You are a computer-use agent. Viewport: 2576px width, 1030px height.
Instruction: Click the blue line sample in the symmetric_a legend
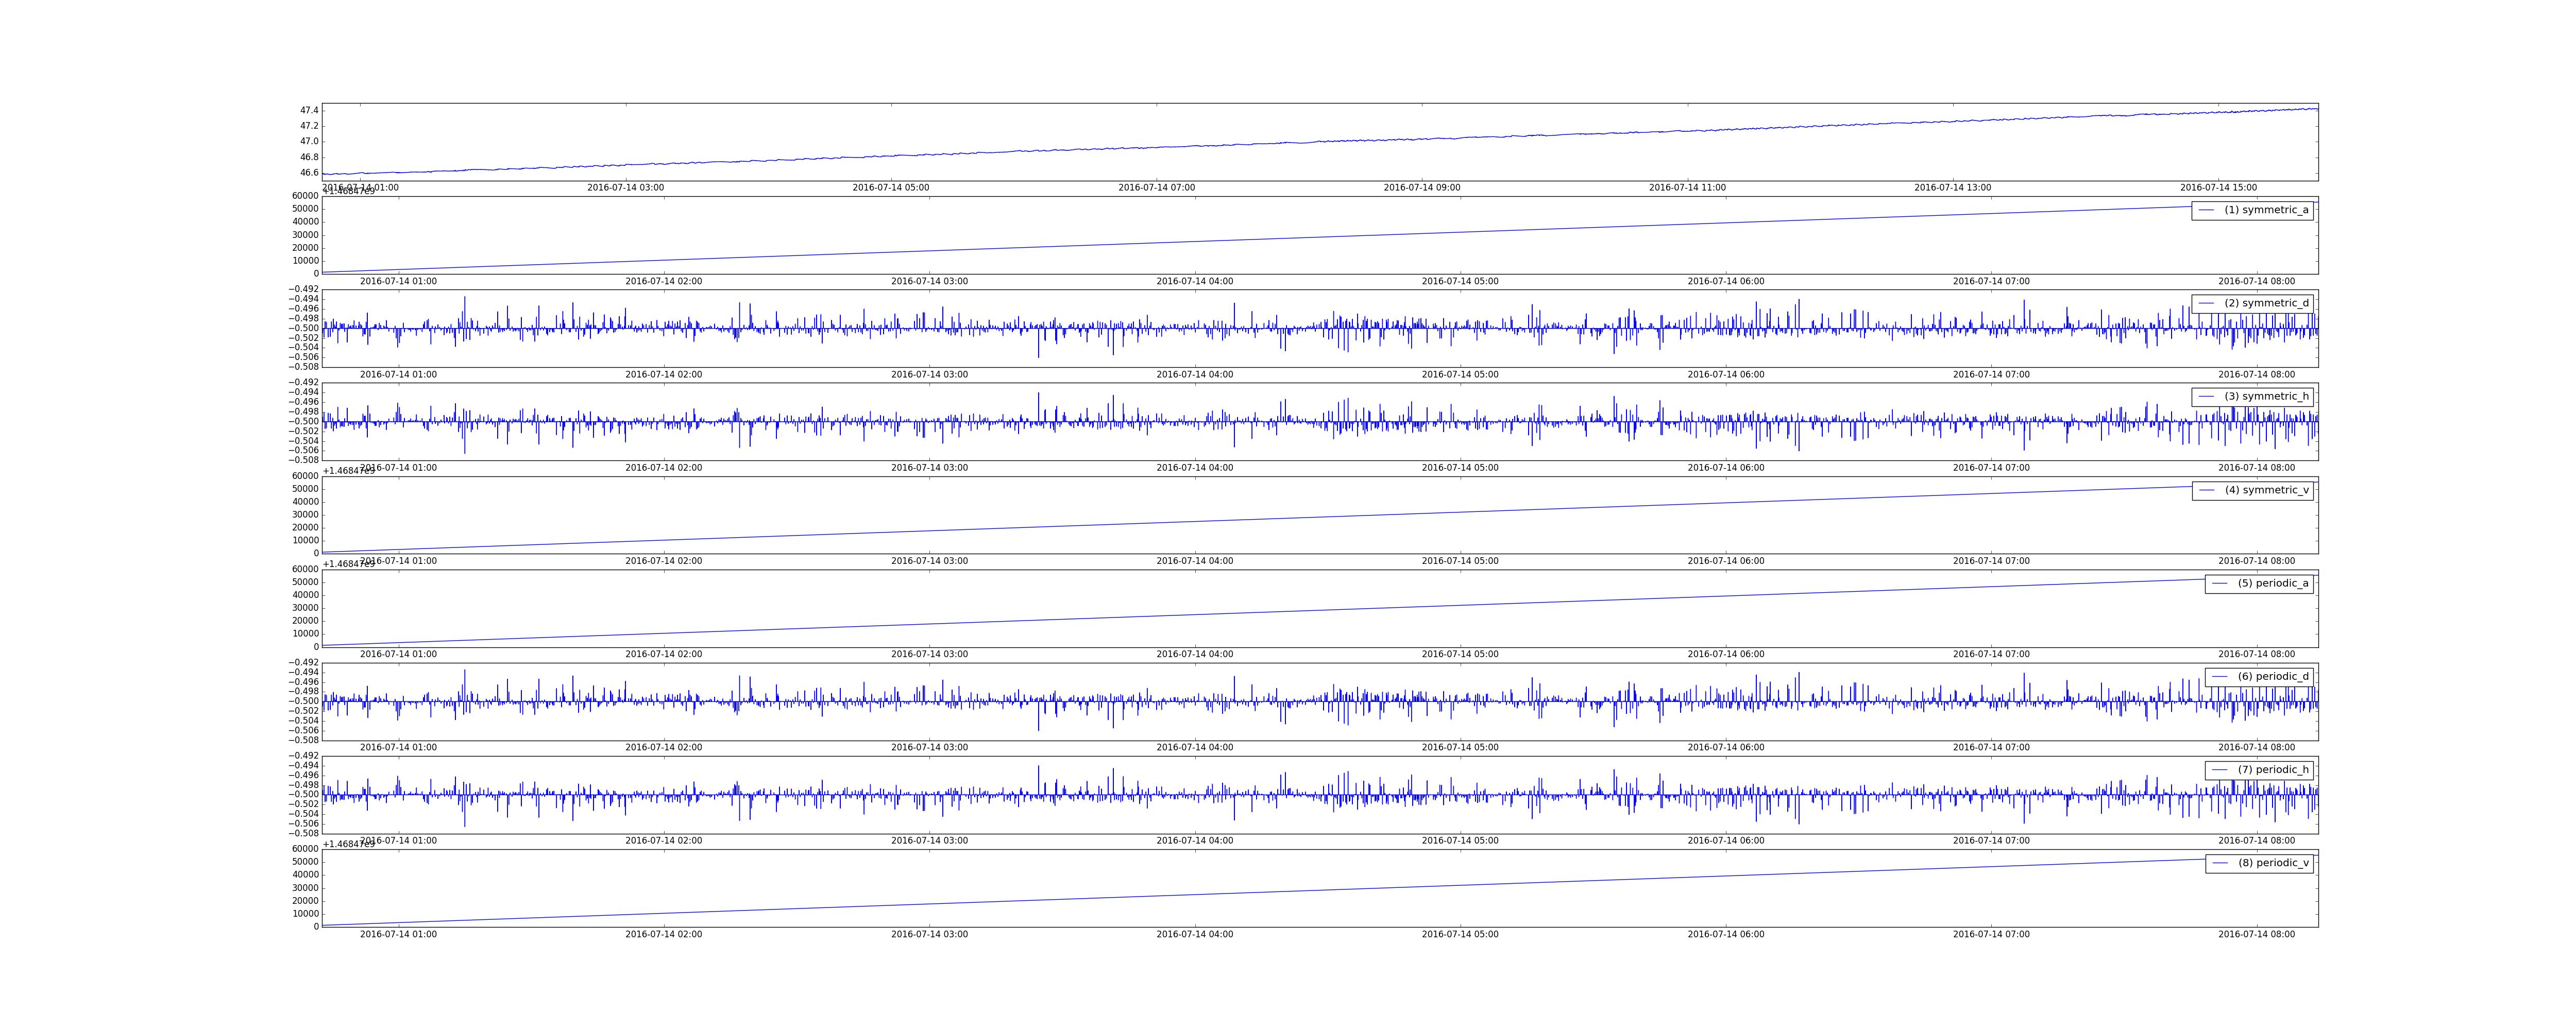point(2206,210)
